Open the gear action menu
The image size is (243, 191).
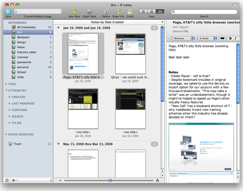14,180
